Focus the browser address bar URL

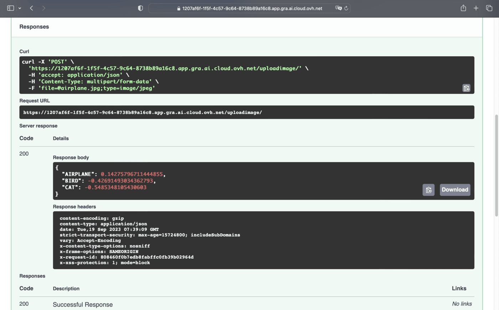pos(252,8)
